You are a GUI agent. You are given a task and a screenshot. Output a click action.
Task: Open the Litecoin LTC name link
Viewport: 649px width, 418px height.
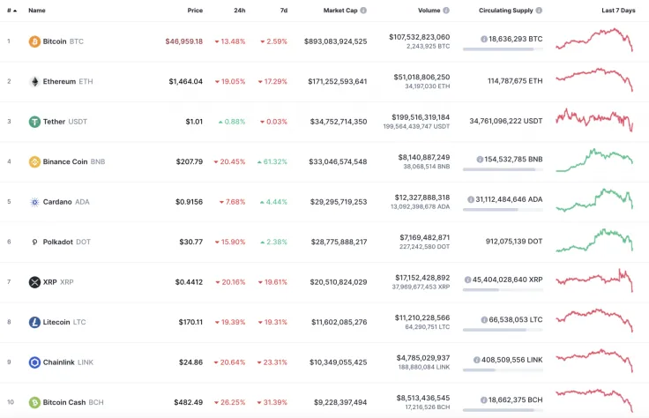click(64, 322)
